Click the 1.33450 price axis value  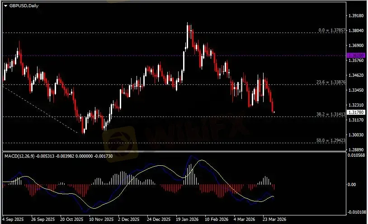[x=356, y=90]
